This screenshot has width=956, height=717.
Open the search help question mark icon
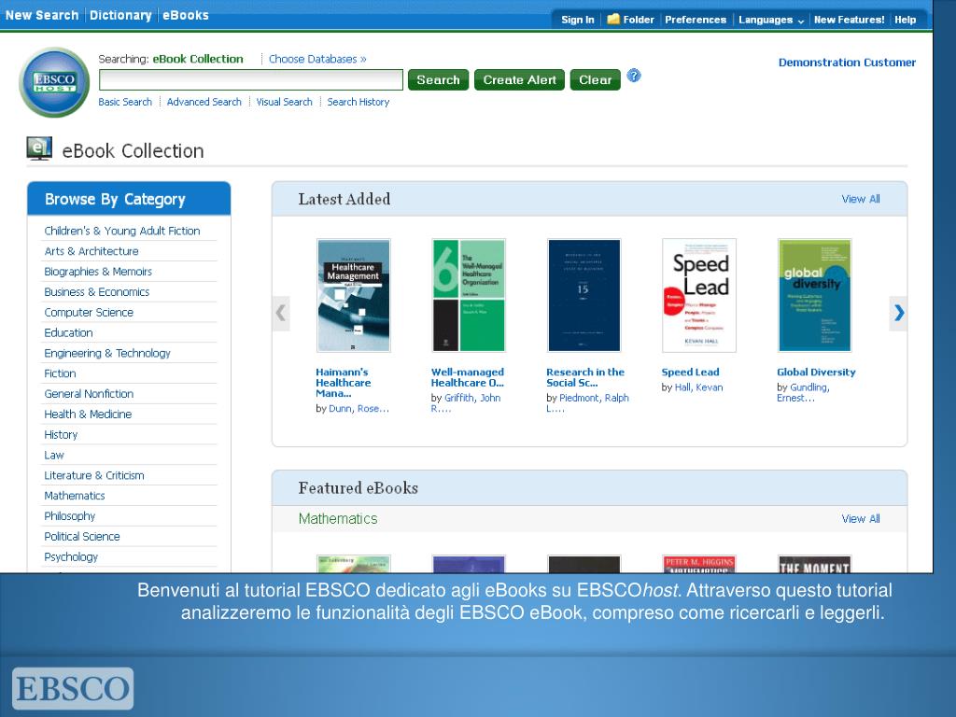(x=634, y=76)
